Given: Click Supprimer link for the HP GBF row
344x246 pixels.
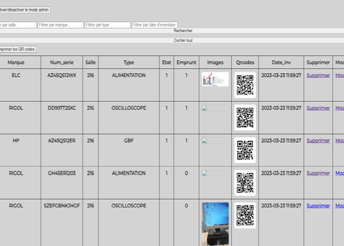Looking at the screenshot, I should [318, 141].
